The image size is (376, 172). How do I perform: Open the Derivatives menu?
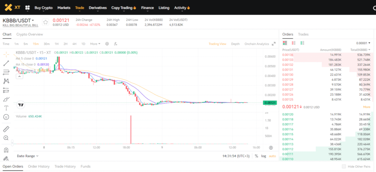coord(98,7)
